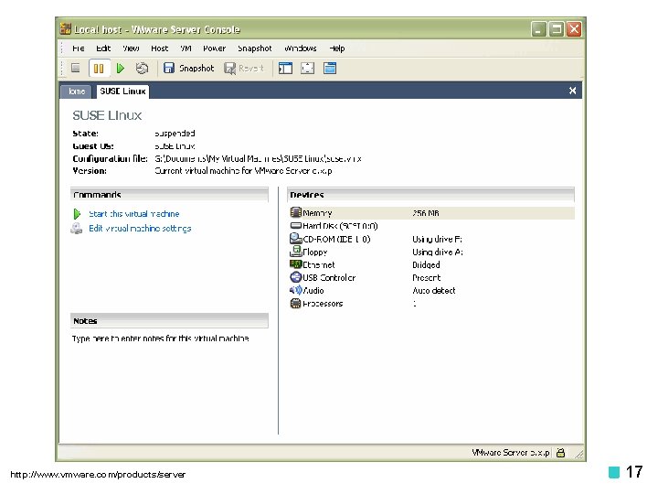Image resolution: width=658 pixels, height=494 pixels.
Task: Click the greyed Revert toolbar button
Action: (x=244, y=68)
